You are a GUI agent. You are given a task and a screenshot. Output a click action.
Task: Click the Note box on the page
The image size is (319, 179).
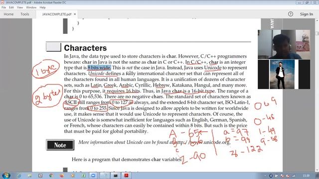60,145
